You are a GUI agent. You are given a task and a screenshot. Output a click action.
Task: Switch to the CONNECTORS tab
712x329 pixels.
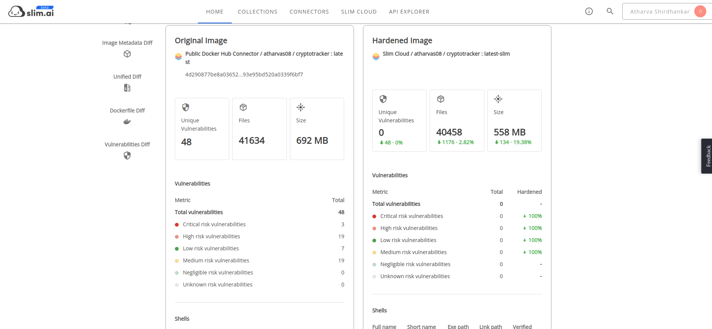[x=309, y=12]
